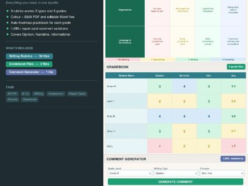Click the "1,080+ report card comment variations" bullet
Viewport: 248px width, 186px height.
[39, 29]
